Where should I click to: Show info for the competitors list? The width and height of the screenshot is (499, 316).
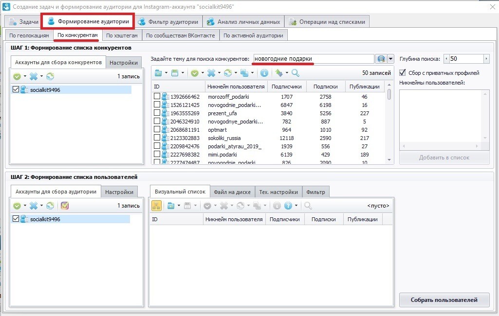click(x=264, y=73)
